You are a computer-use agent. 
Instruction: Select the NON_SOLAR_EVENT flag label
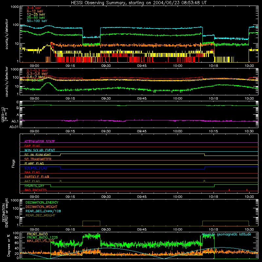[40, 150]
